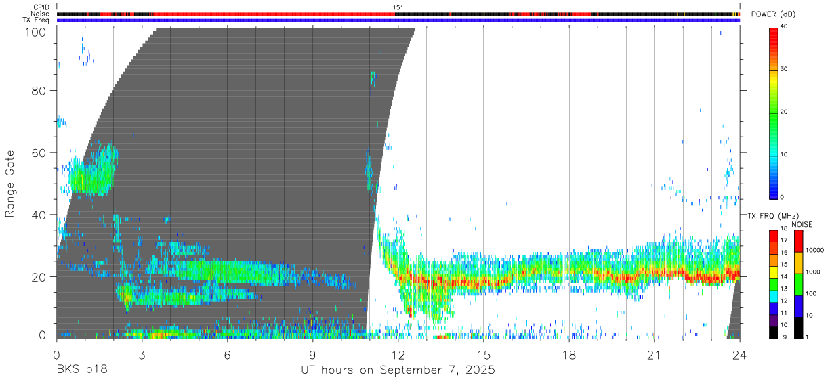Click the 20 tick on POWER colorbar
Viewport: 832px width, 384px height.
[785, 112]
